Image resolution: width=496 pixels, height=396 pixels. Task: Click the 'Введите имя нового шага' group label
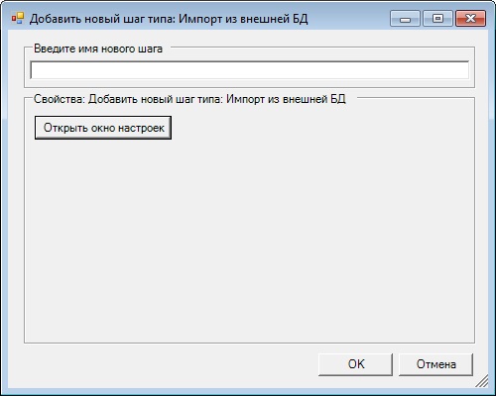tap(98, 49)
